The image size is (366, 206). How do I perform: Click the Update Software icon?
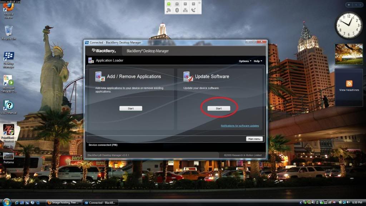188,77
